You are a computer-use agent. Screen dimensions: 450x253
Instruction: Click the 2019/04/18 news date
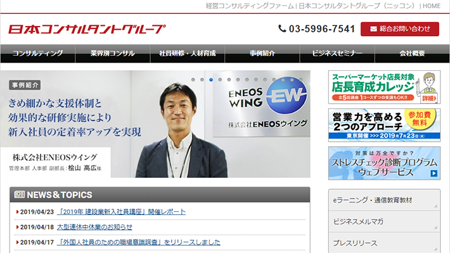coord(37,227)
